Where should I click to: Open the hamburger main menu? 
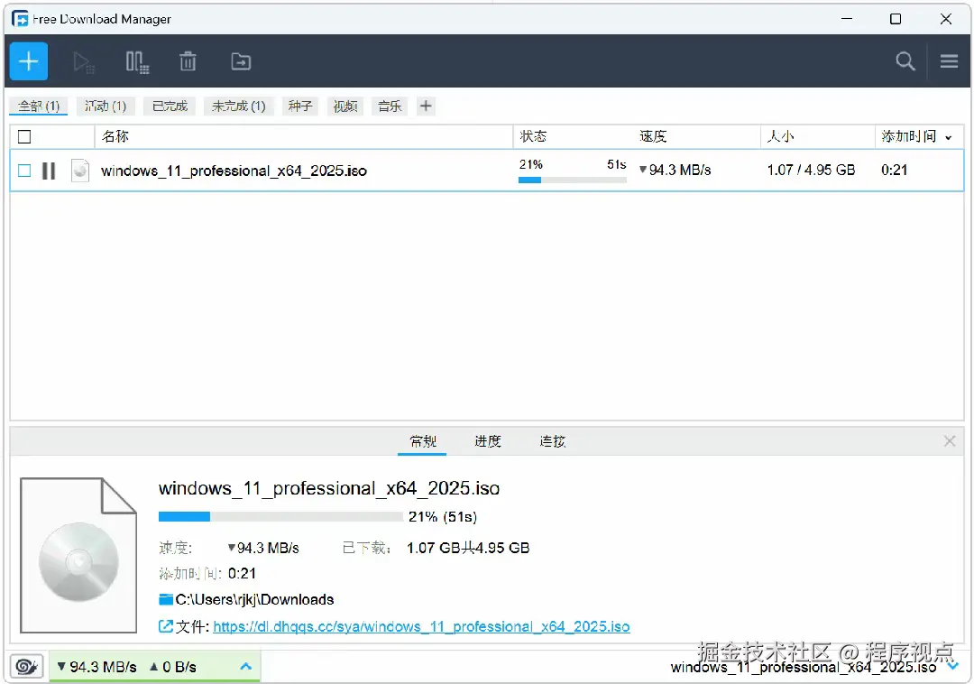coord(949,60)
